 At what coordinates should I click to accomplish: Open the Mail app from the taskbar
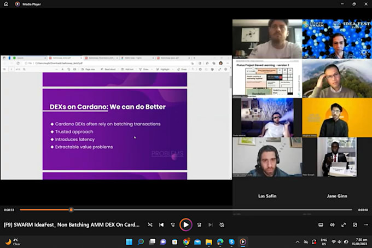click(197, 242)
